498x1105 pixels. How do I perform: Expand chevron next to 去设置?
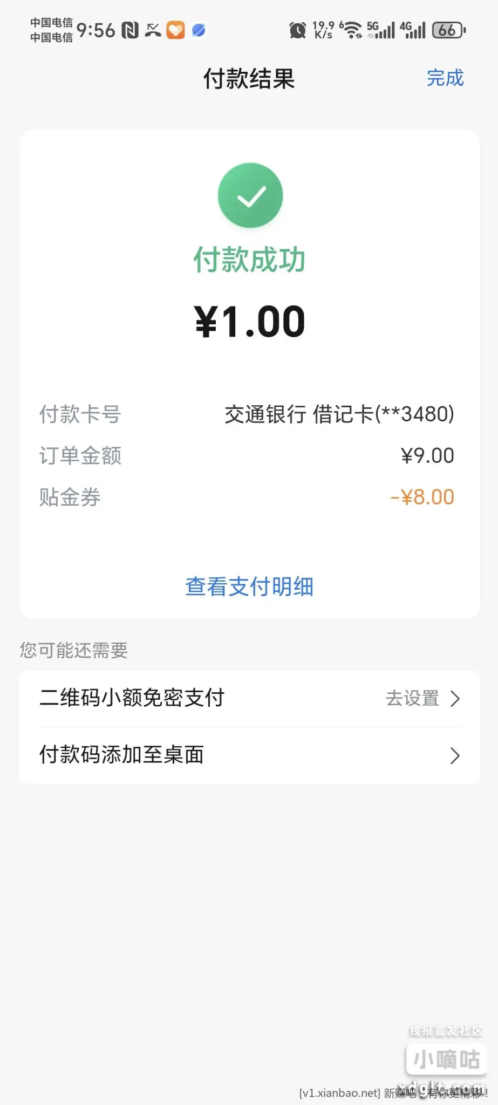click(455, 699)
